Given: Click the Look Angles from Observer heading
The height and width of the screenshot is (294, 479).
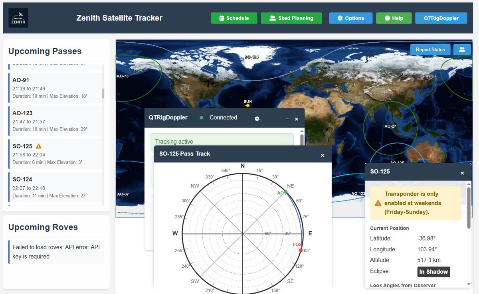Looking at the screenshot, I should point(403,285).
